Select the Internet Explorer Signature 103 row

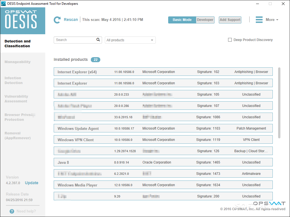pyautogui.click(x=163, y=83)
